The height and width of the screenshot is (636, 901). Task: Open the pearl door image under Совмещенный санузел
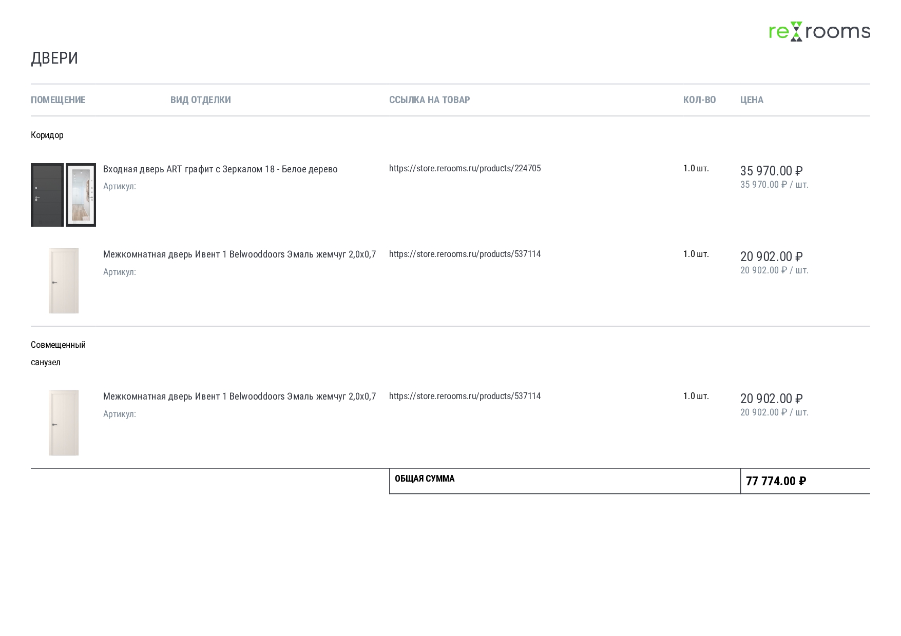point(64,423)
